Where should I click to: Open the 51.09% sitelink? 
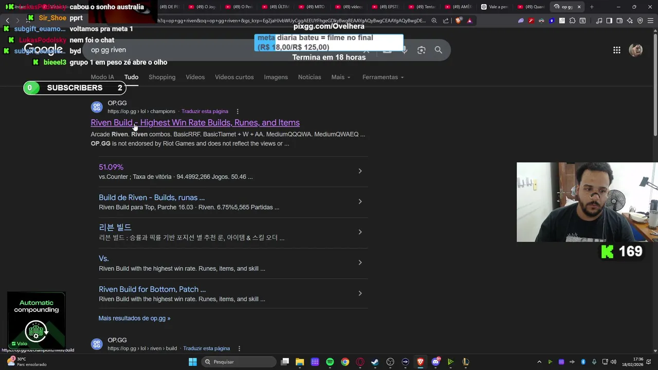pos(111,167)
